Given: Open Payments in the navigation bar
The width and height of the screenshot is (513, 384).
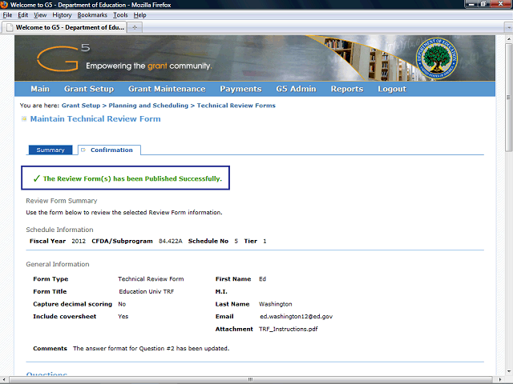Looking at the screenshot, I should click(x=240, y=89).
